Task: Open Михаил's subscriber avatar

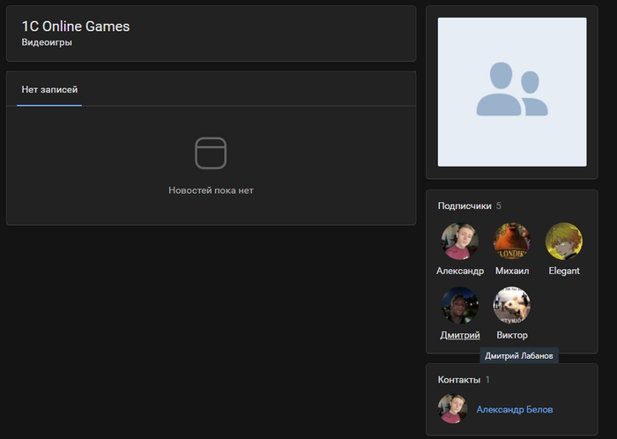Action: click(511, 241)
